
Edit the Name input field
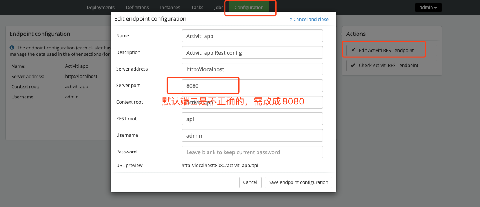(x=252, y=36)
